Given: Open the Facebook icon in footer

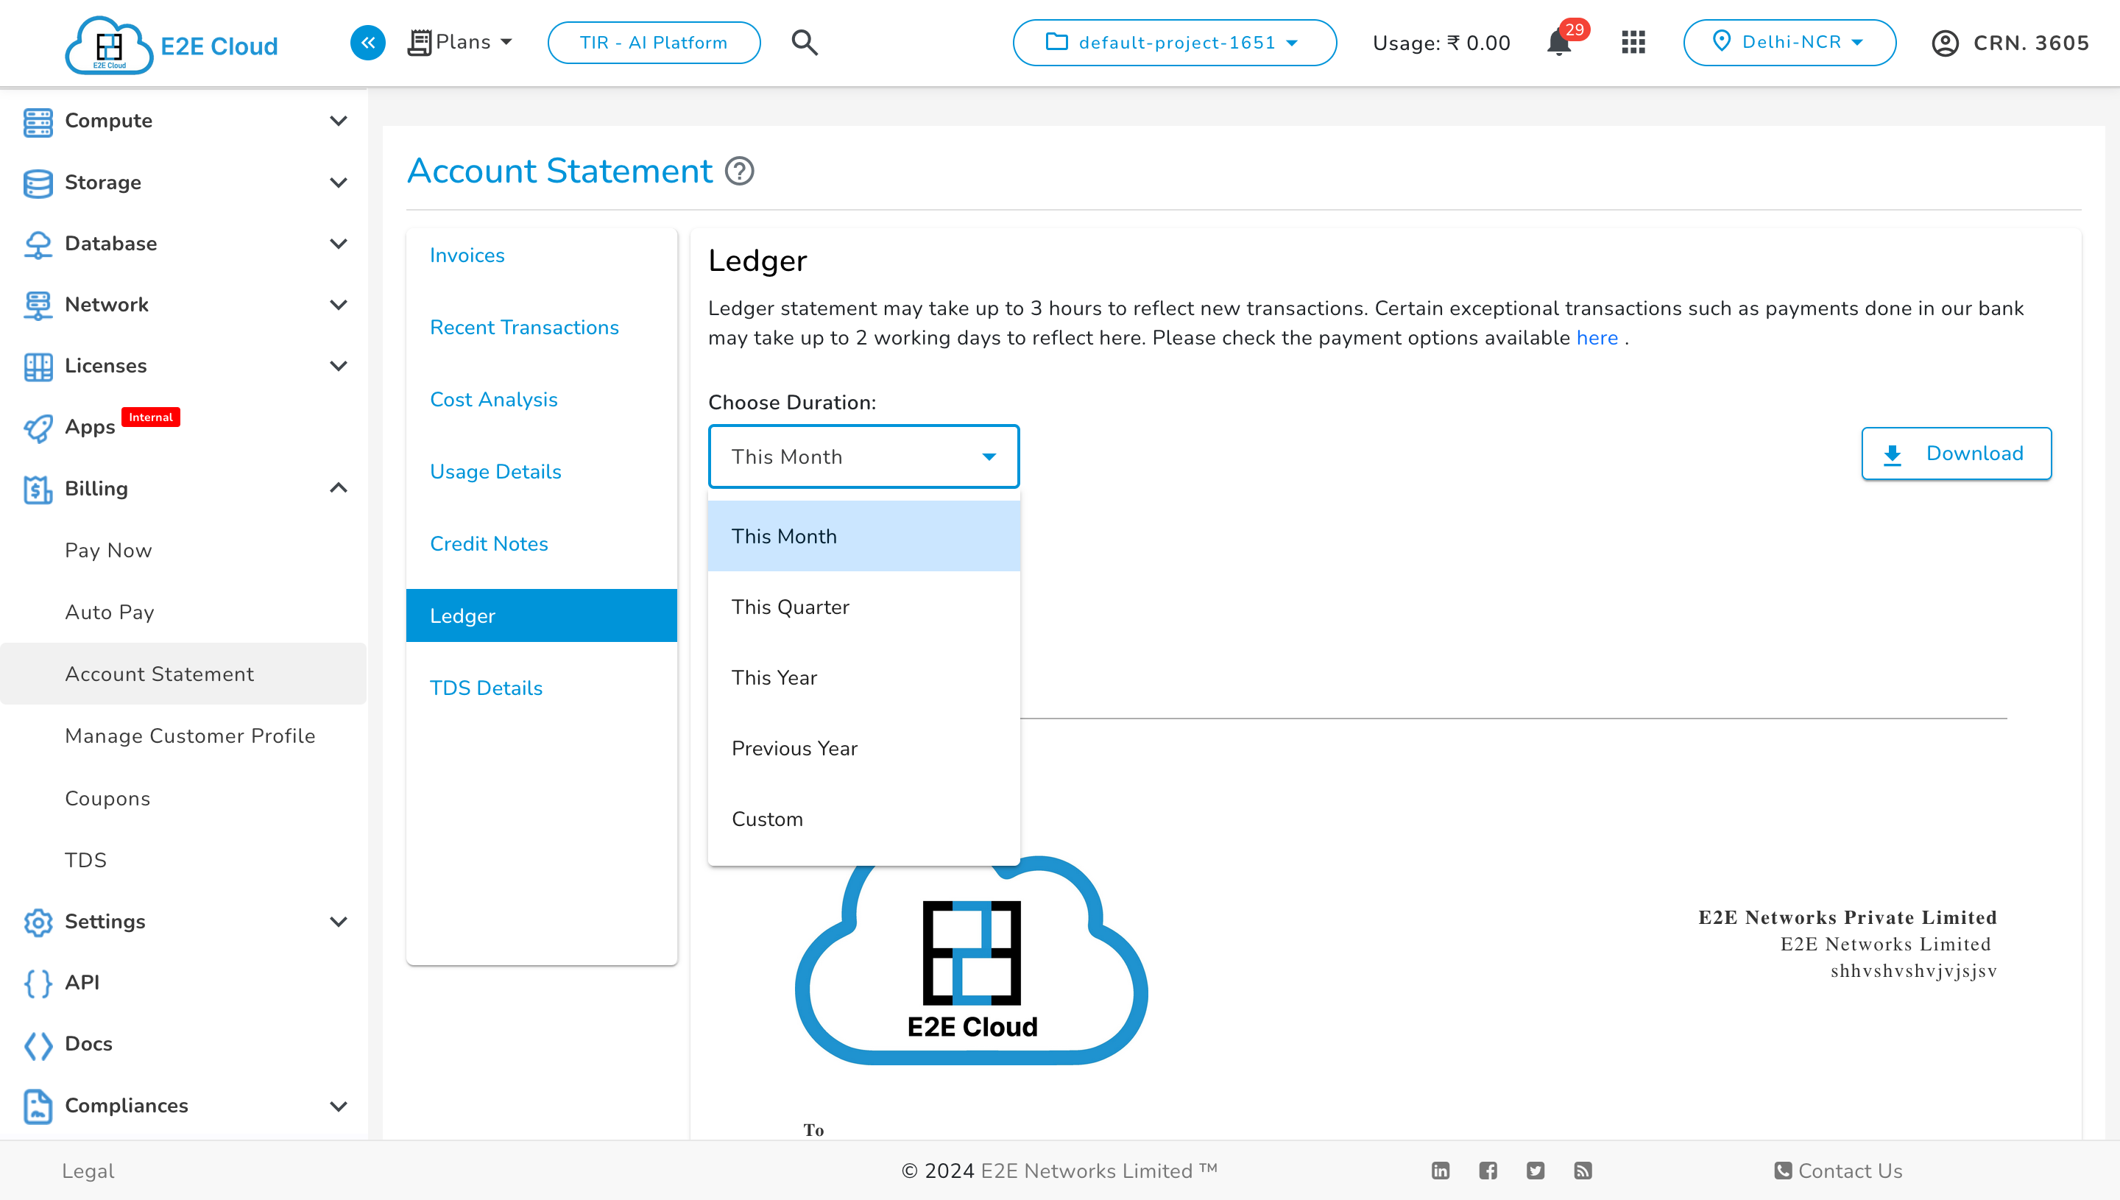Looking at the screenshot, I should [1488, 1171].
